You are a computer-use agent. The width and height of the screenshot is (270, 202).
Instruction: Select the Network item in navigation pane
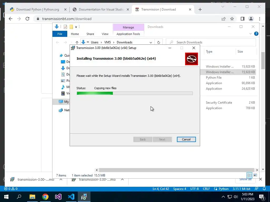coord(64,110)
